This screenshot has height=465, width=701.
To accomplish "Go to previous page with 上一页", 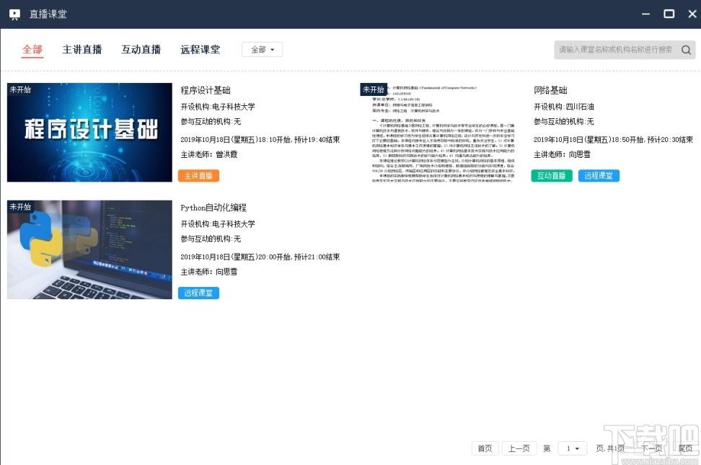I will tap(519, 448).
